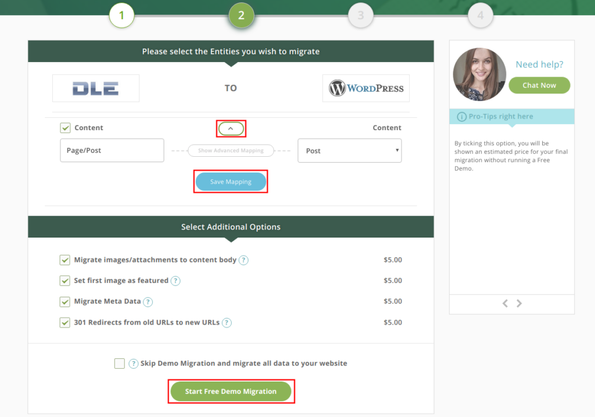
Task: Open help icon for Set first image as featured
Action: point(175,281)
